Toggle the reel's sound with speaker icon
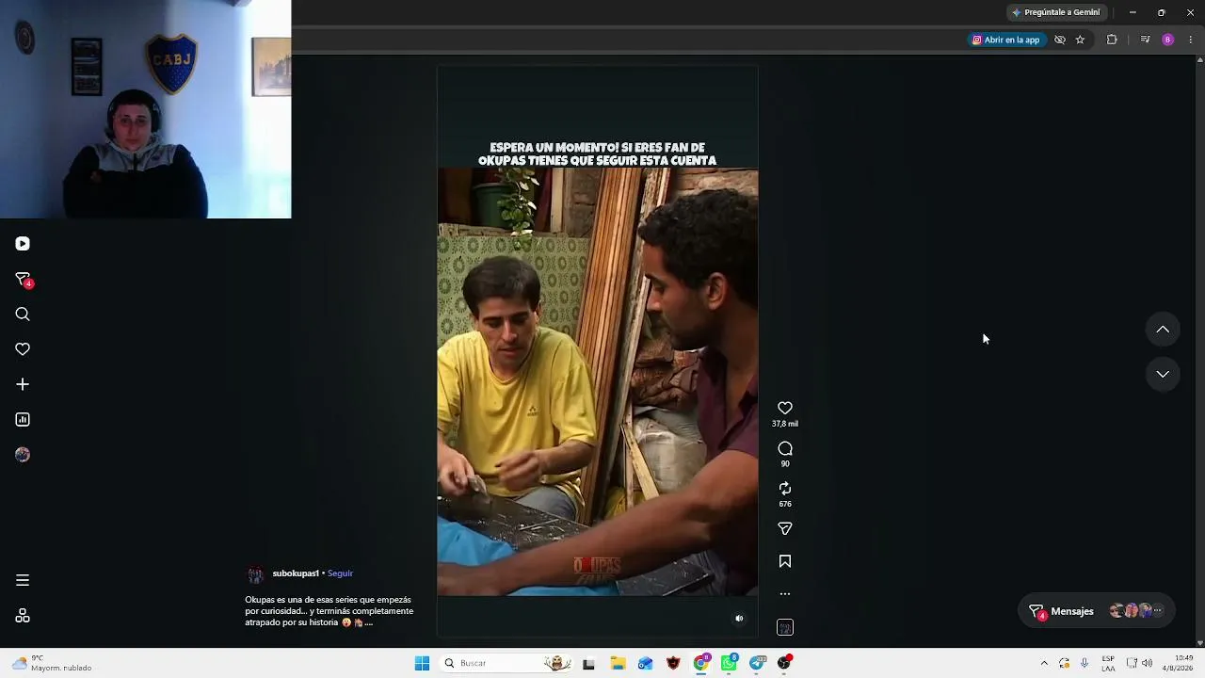 pyautogui.click(x=739, y=619)
